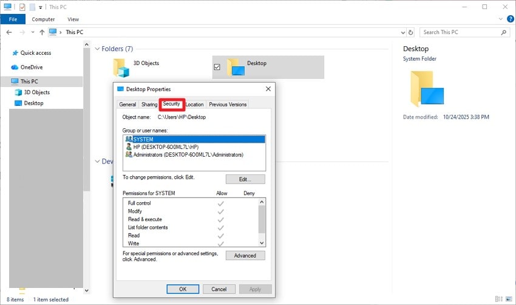
Task: Close the Desktop Properties dialog
Action: pos(268,89)
